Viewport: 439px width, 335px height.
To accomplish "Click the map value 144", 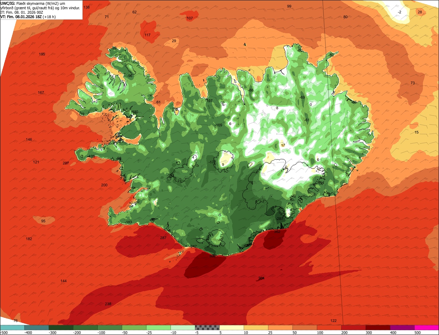I will click(63, 281).
